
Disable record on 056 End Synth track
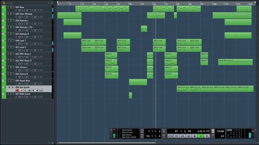click(x=17, y=90)
